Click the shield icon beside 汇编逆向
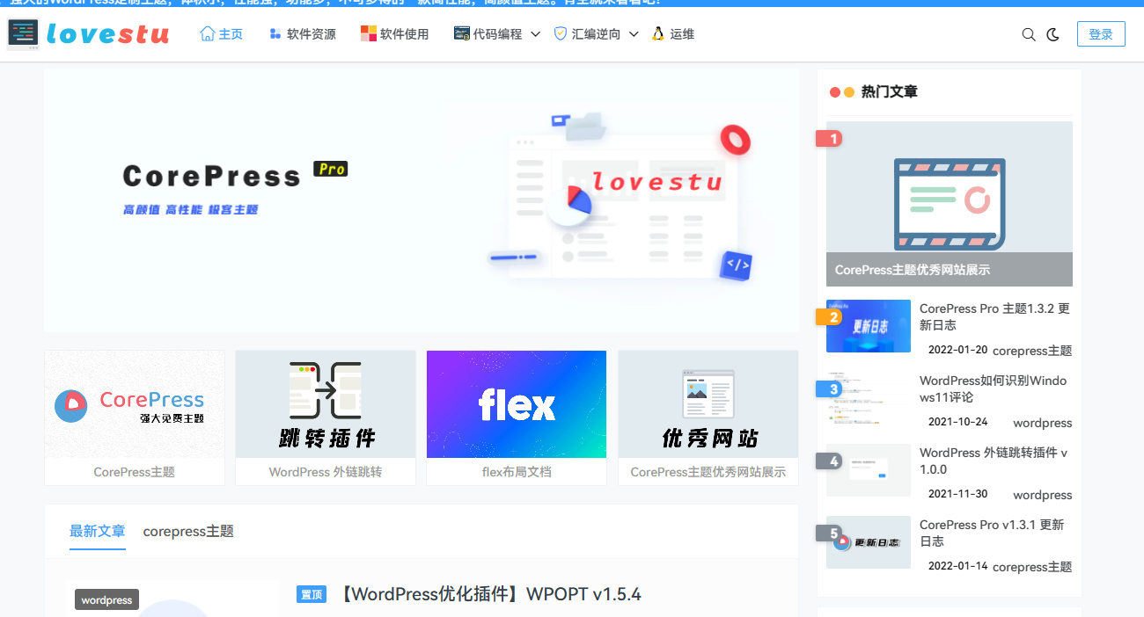This screenshot has width=1144, height=617. (560, 33)
